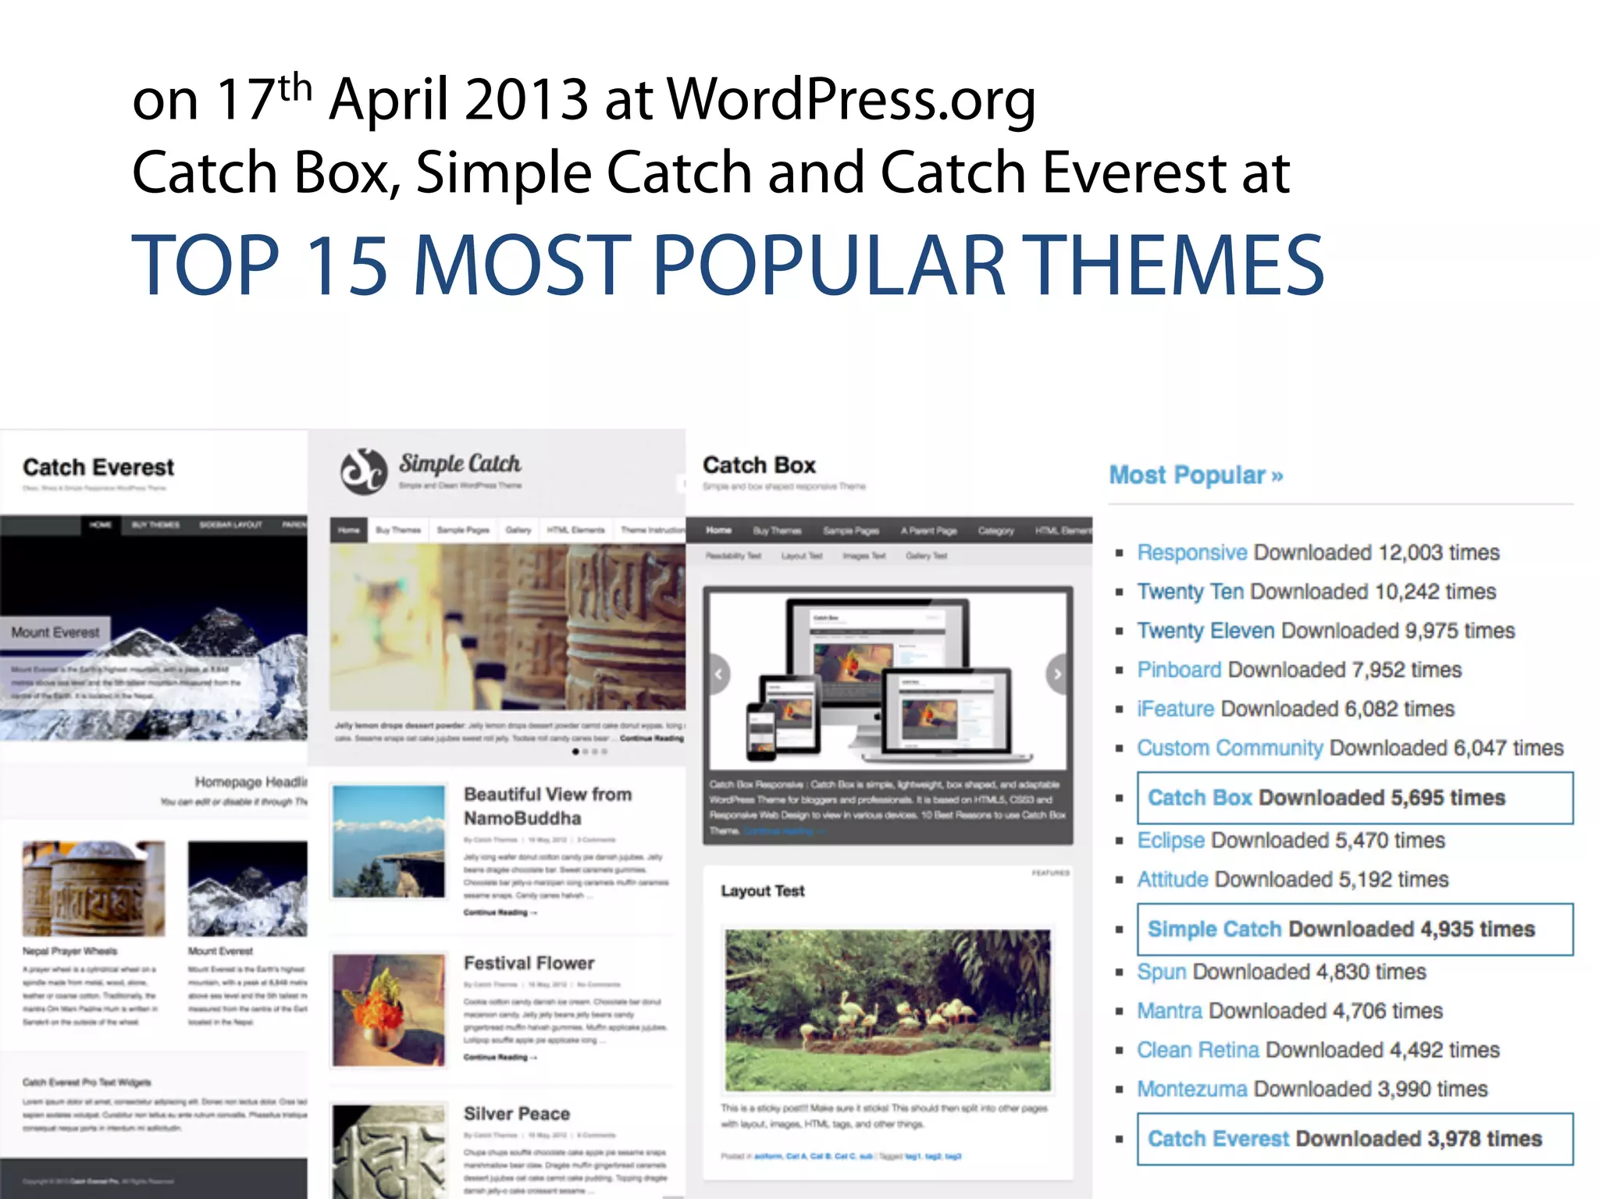This screenshot has height=1199, width=1599.
Task: Open the Clean Retina theme link
Action: 1198,1050
